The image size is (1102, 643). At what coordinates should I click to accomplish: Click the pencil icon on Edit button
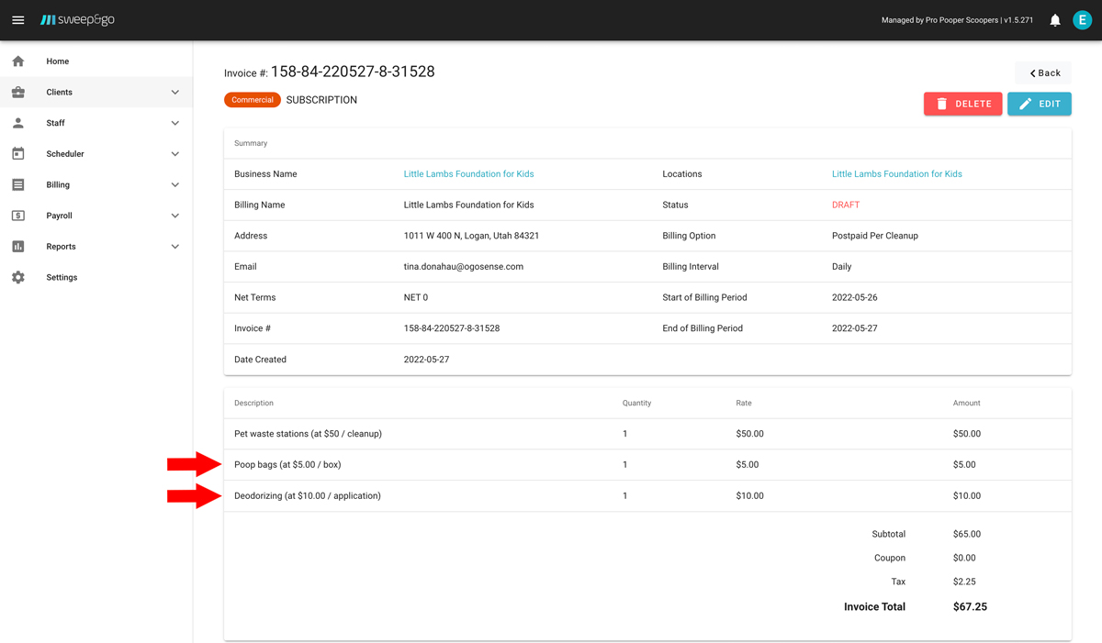(x=1026, y=104)
